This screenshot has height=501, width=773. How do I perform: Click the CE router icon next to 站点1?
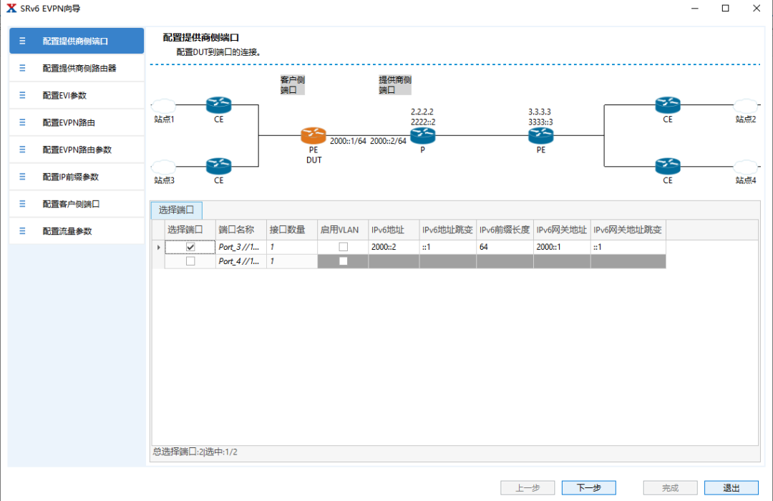[x=218, y=105]
